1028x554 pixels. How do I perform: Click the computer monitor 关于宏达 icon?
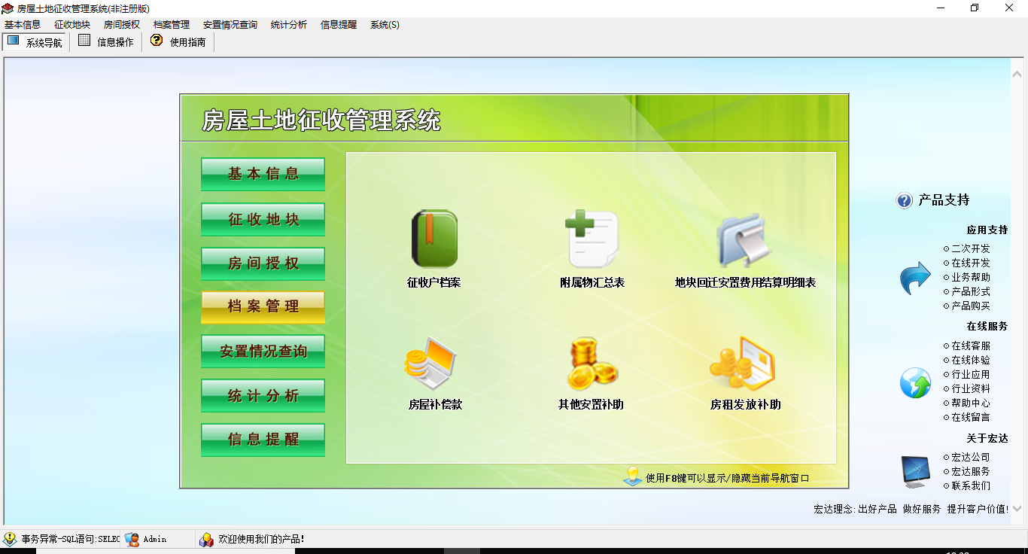[916, 471]
